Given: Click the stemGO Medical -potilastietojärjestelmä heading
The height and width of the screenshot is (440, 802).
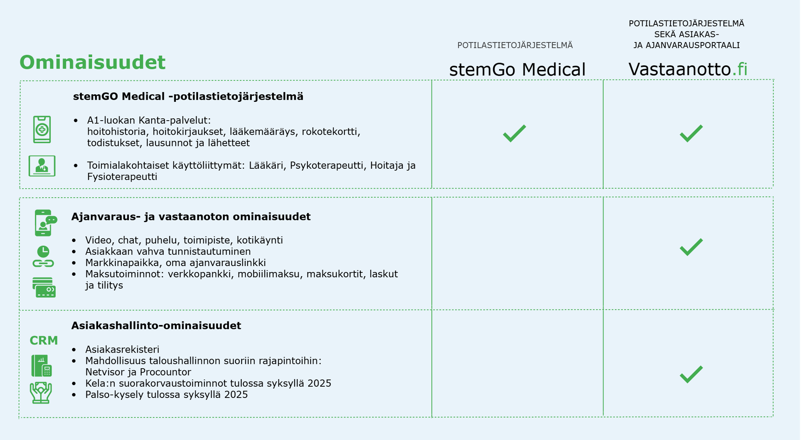Looking at the screenshot, I should (188, 97).
